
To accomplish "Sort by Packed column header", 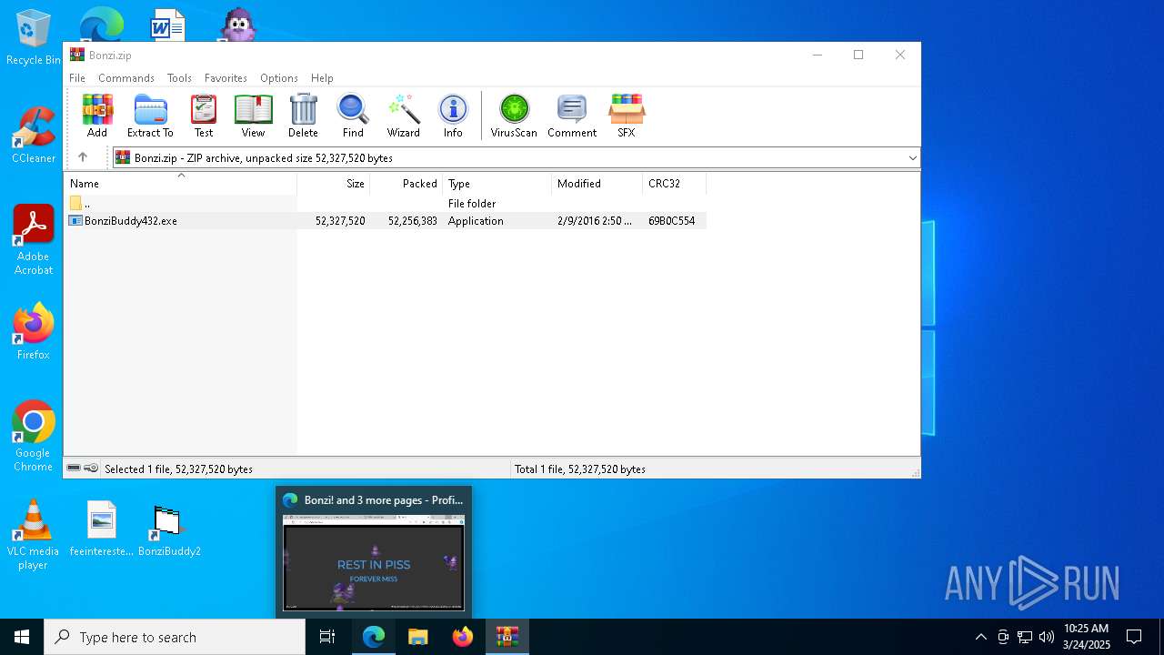I will point(406,184).
